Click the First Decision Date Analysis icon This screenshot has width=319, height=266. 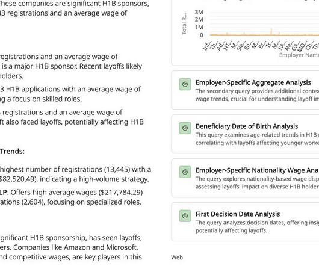coord(185,216)
